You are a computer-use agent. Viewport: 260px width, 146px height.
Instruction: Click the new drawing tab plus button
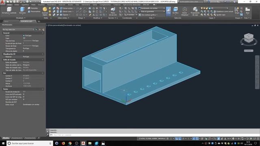[x=39, y=21]
